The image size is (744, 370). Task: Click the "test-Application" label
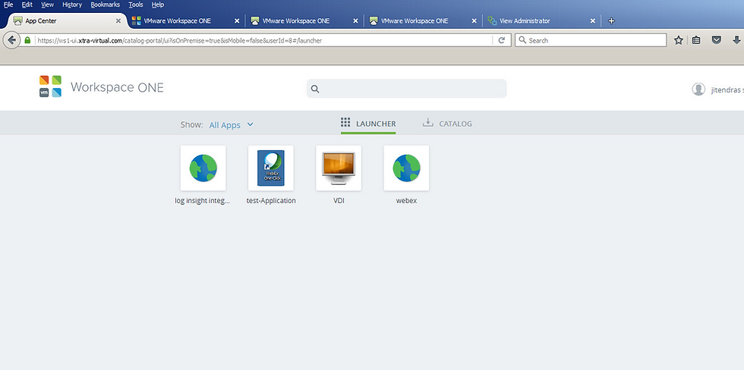(271, 200)
